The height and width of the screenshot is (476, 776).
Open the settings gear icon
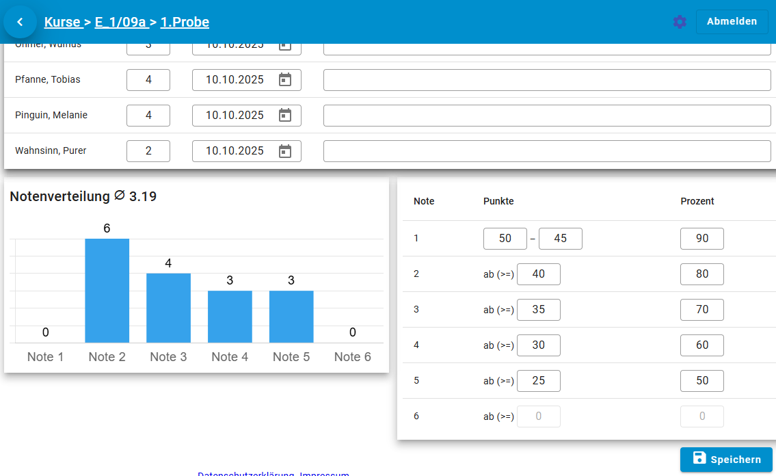coord(679,22)
